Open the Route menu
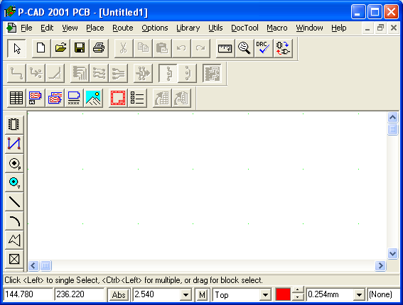403x305 pixels. pyautogui.click(x=123, y=28)
